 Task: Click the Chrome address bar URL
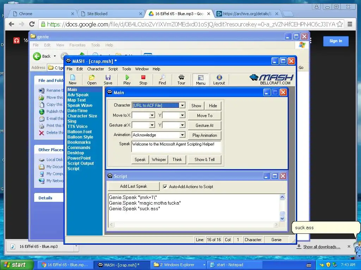pyautogui.click(x=191, y=24)
